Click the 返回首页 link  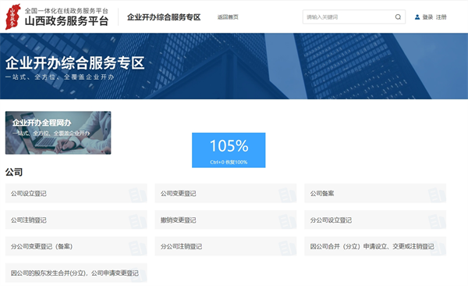(x=228, y=17)
